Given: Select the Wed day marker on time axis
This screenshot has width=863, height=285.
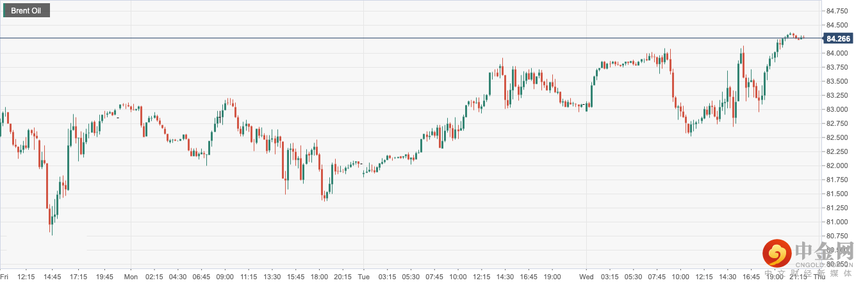Looking at the screenshot, I should pos(586,277).
